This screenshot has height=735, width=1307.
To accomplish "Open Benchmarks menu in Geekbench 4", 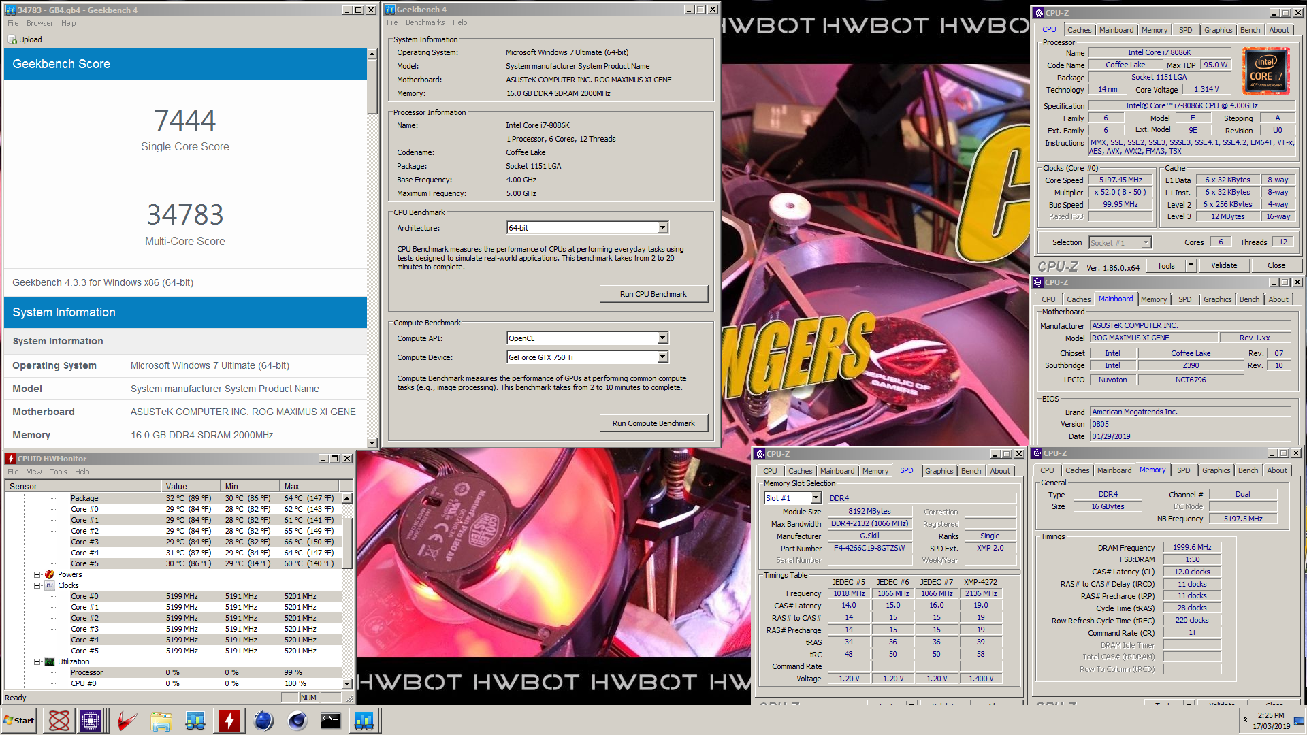I will tap(425, 22).
